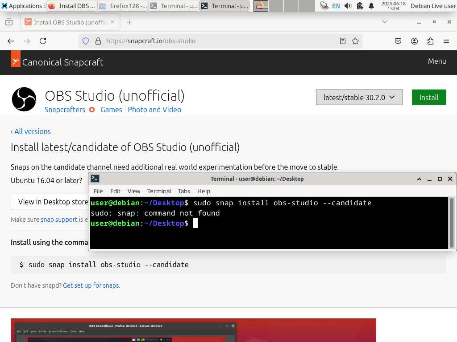The width and height of the screenshot is (457, 342).
Task: Click the OBS screenshot preview image
Action: pyautogui.click(x=193, y=330)
